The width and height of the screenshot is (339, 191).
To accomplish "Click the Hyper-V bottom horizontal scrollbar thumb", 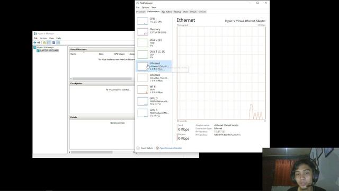I will 92,152.
